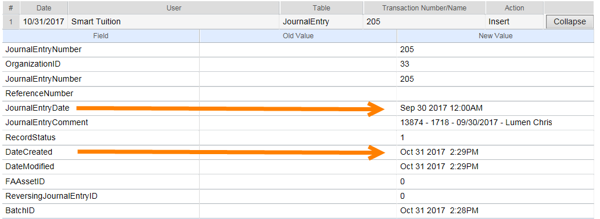Select the JournalEntryComment field label
This screenshot has height=219, width=600.
click(46, 122)
